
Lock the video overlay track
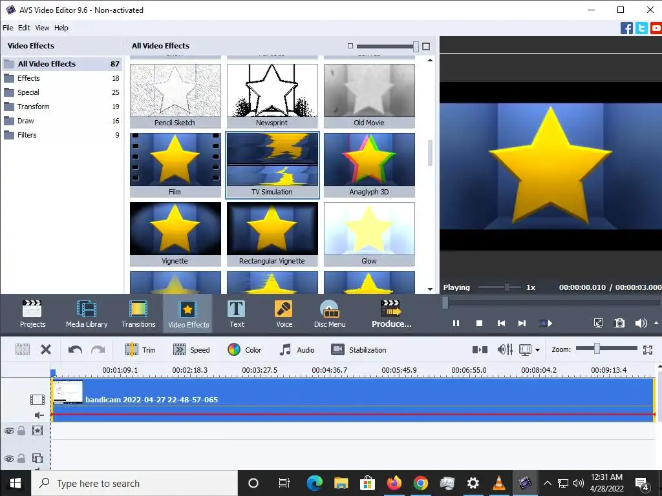[21, 458]
